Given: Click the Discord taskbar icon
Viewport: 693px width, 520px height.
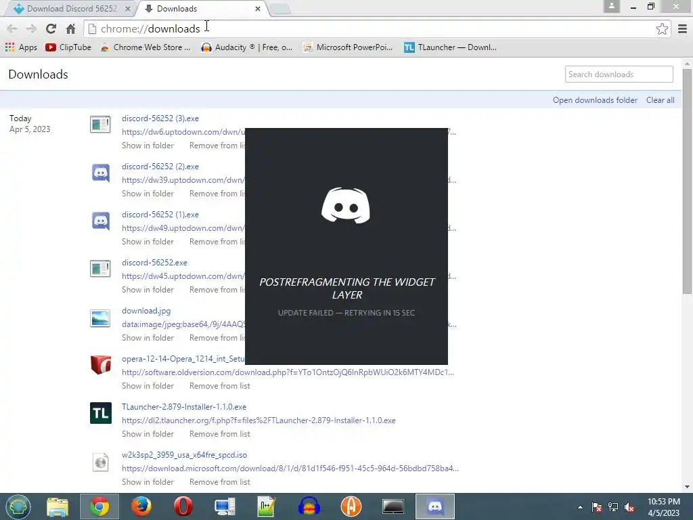Looking at the screenshot, I should pos(435,506).
